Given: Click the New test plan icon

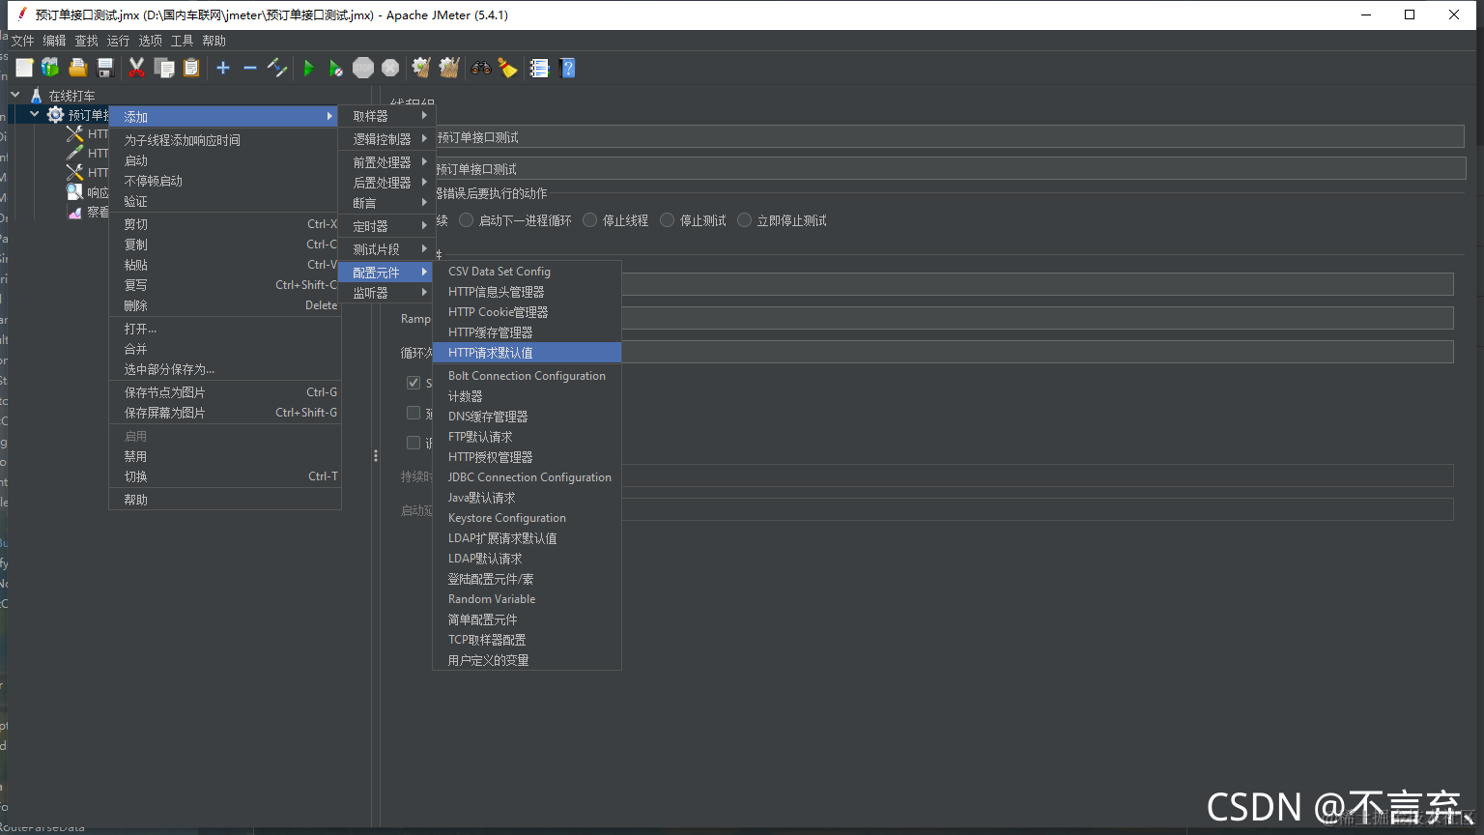Looking at the screenshot, I should (x=24, y=68).
